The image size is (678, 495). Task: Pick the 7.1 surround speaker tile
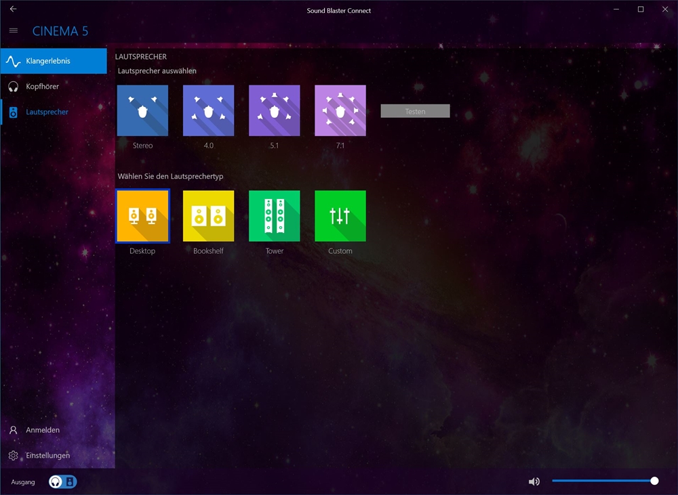click(340, 110)
